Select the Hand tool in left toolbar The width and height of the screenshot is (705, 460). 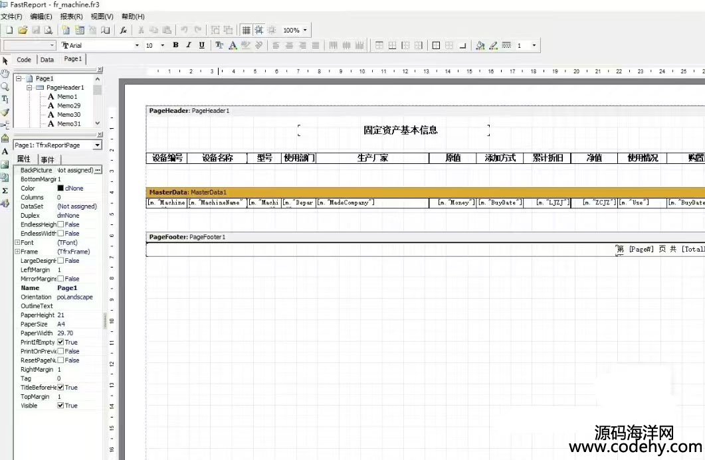(5, 73)
